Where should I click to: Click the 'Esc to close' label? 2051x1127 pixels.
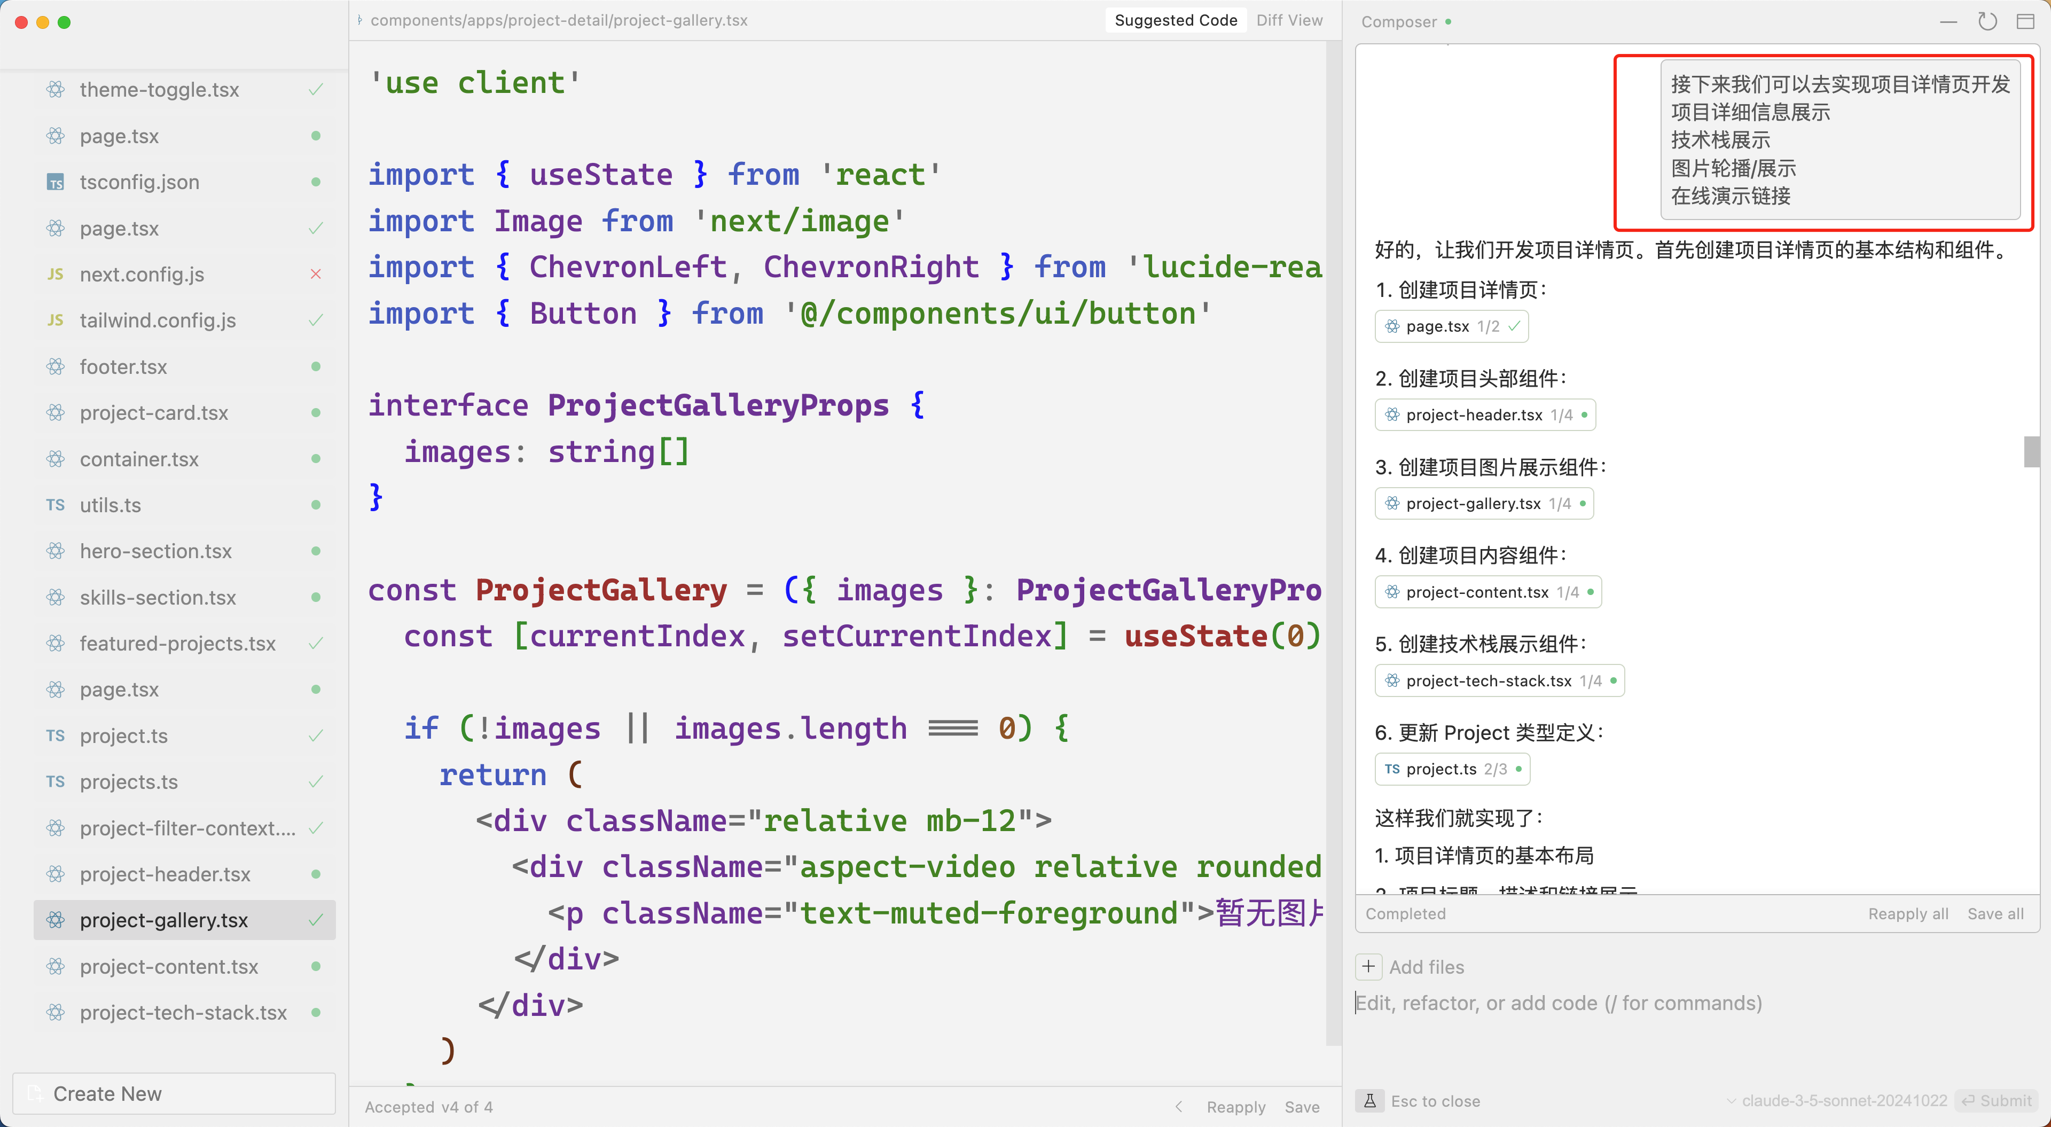1436,1101
